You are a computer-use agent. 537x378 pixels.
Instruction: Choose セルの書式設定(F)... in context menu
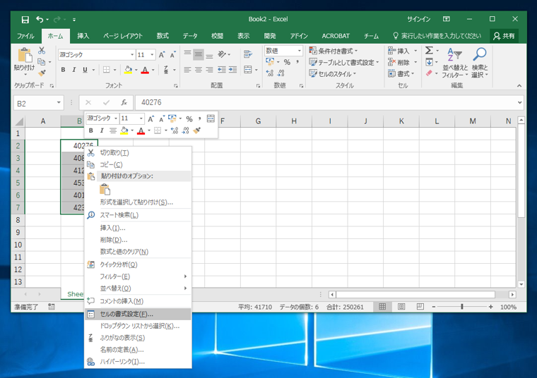tap(138, 314)
